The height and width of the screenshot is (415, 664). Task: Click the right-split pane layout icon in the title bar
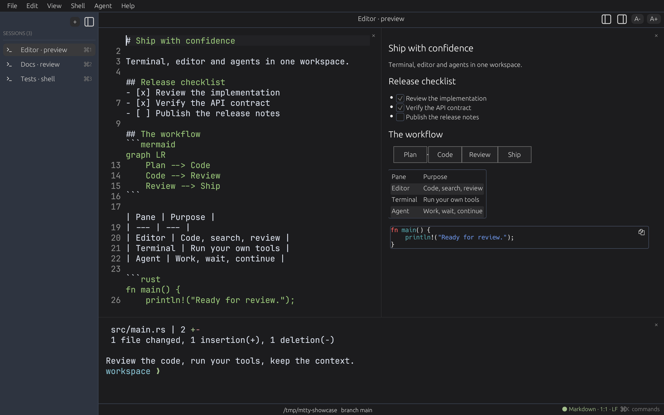(622, 19)
